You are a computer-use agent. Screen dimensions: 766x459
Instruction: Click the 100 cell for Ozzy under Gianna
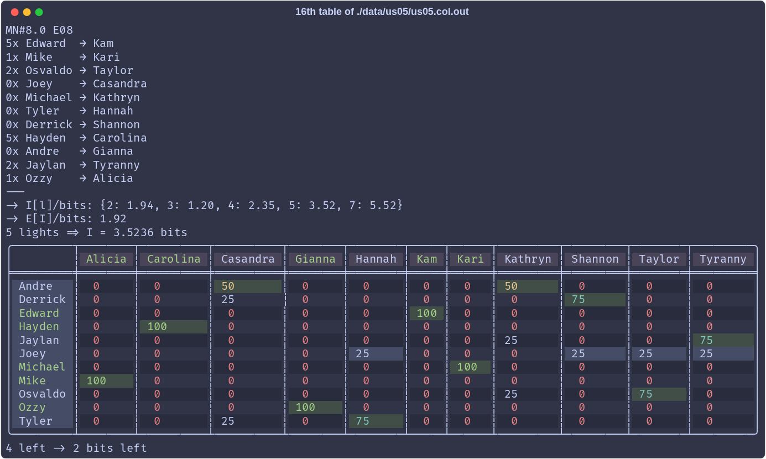tap(315, 407)
